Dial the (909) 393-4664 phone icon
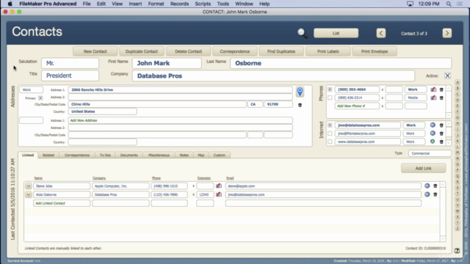Viewport: 470px width, 264px height. click(x=433, y=89)
